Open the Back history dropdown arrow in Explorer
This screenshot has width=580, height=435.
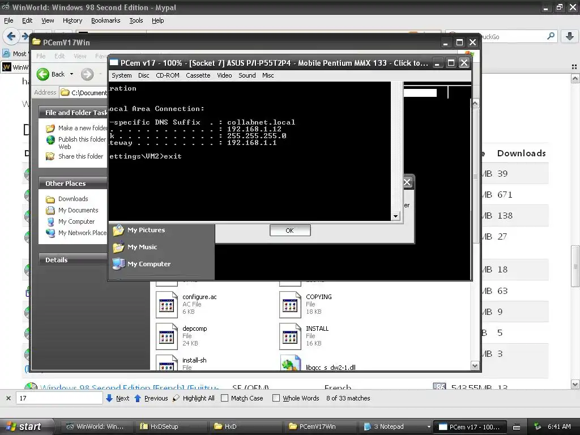pos(71,74)
